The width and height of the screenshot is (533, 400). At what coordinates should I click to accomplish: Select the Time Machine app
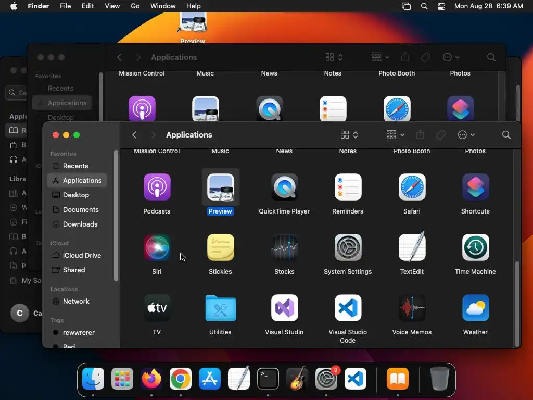click(x=475, y=247)
